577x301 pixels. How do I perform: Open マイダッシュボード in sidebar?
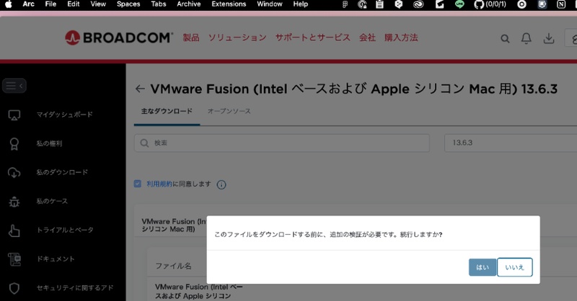tap(64, 114)
